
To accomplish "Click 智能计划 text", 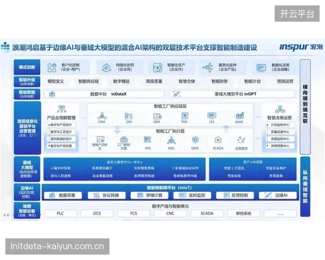I will point(252,81).
